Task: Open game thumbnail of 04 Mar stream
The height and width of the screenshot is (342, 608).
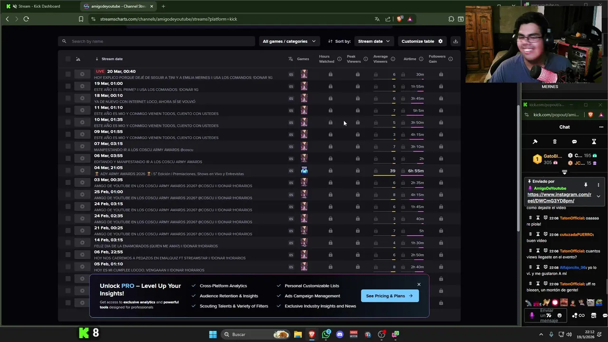Action: (x=304, y=171)
